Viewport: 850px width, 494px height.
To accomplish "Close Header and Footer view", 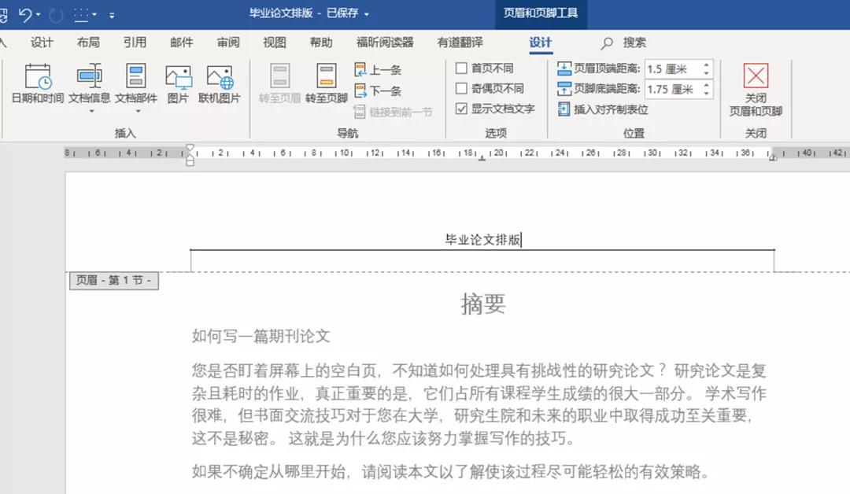I will point(754,89).
